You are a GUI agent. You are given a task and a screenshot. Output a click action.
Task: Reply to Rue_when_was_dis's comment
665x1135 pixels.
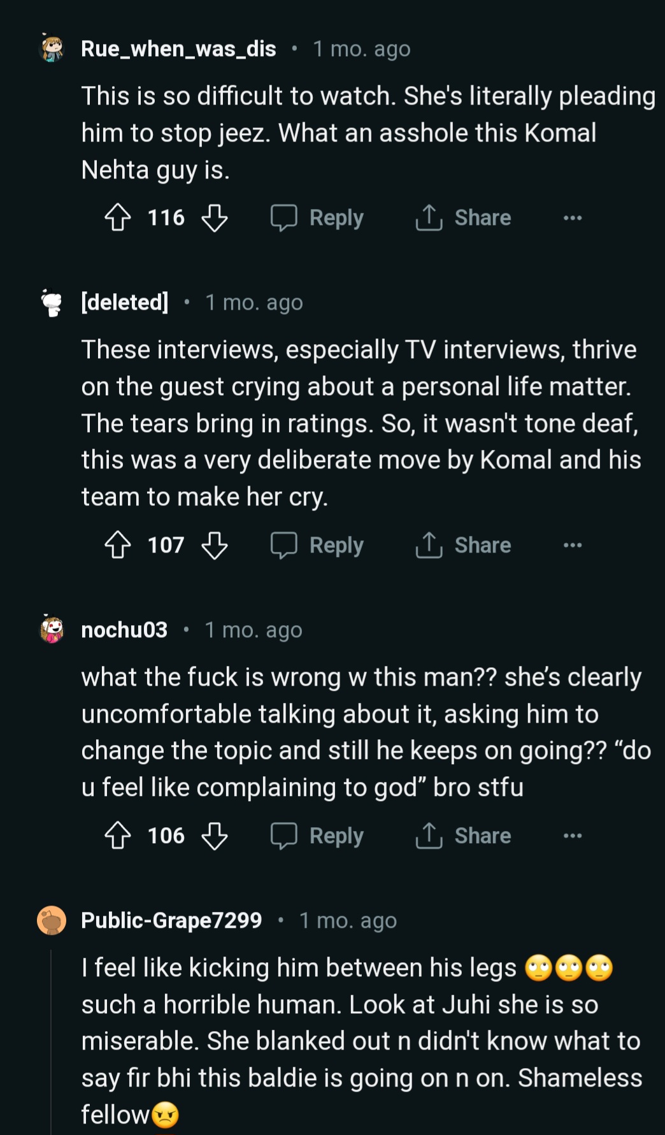click(317, 218)
